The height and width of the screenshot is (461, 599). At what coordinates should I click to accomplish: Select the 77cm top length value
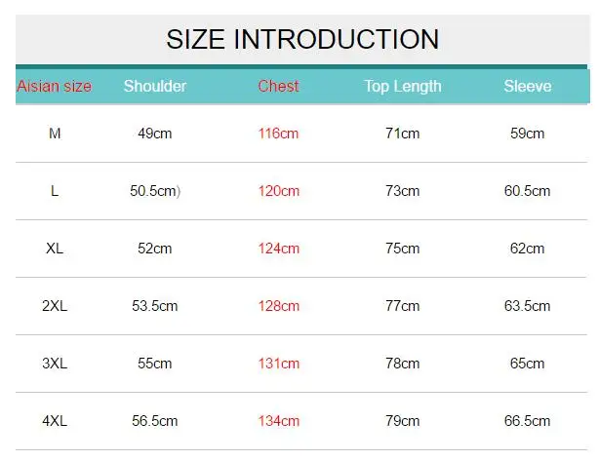point(403,306)
